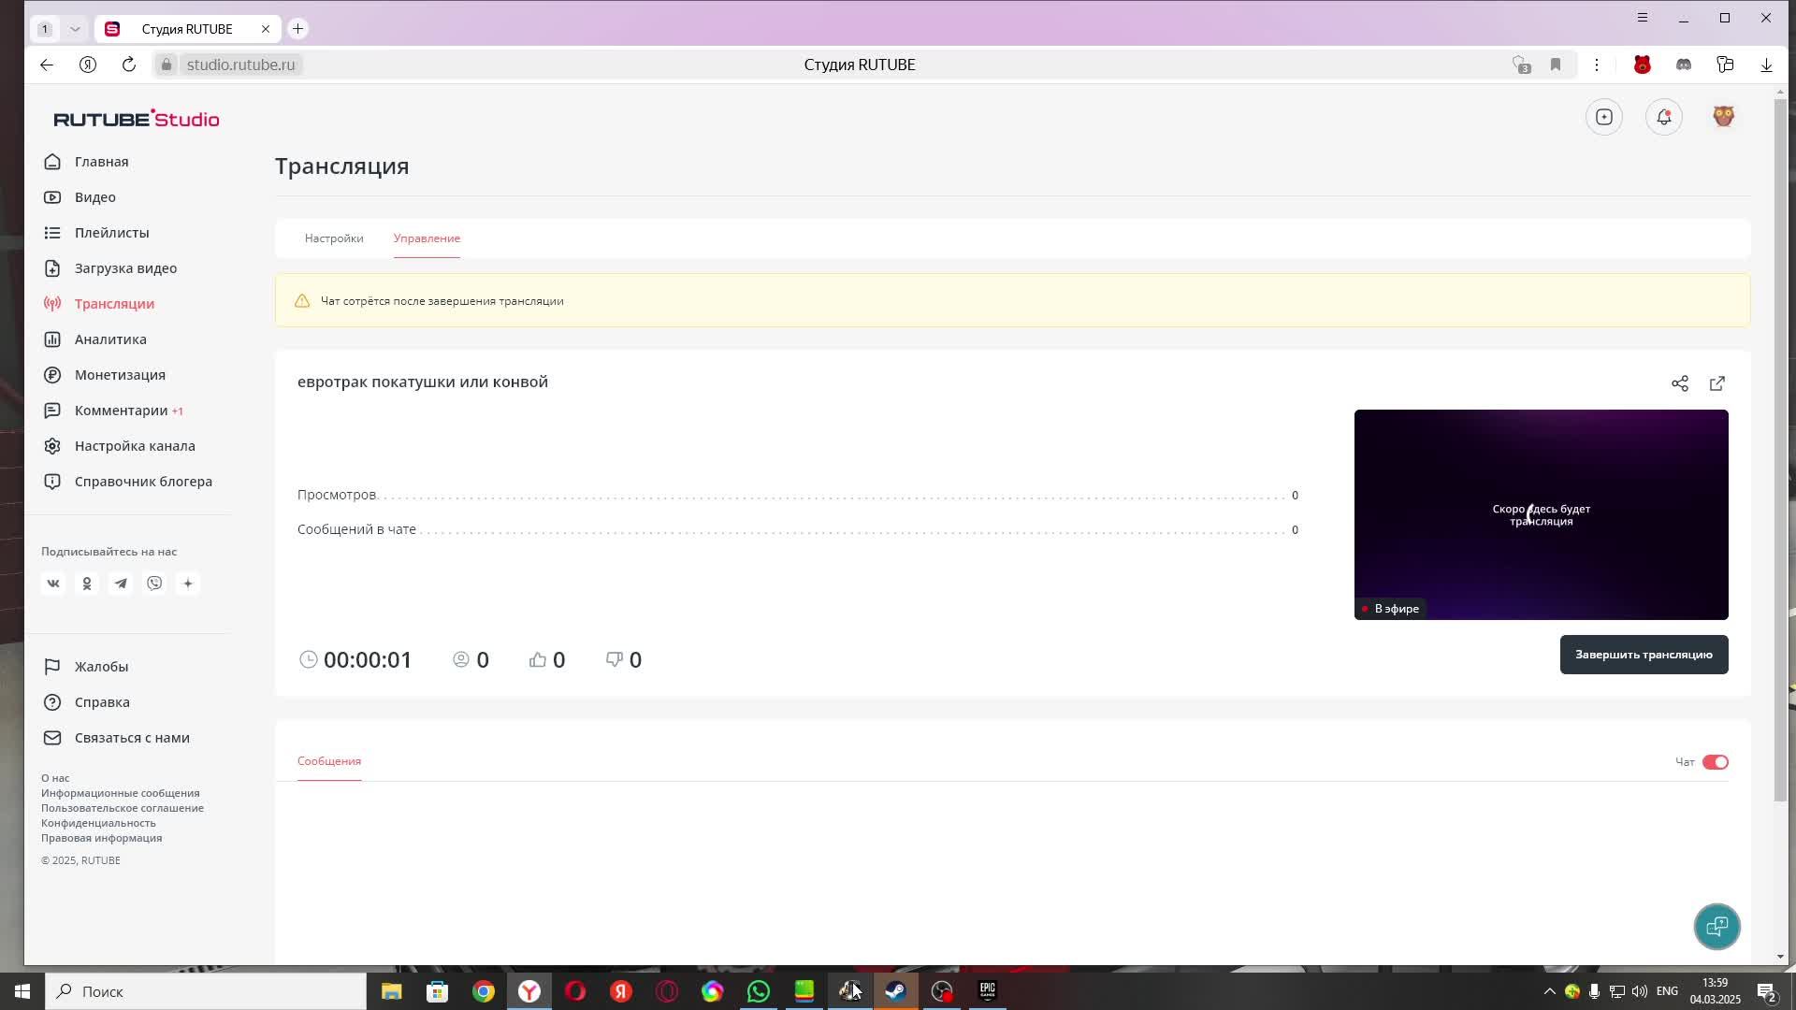Click the dislike thumbs-down icon

615,659
